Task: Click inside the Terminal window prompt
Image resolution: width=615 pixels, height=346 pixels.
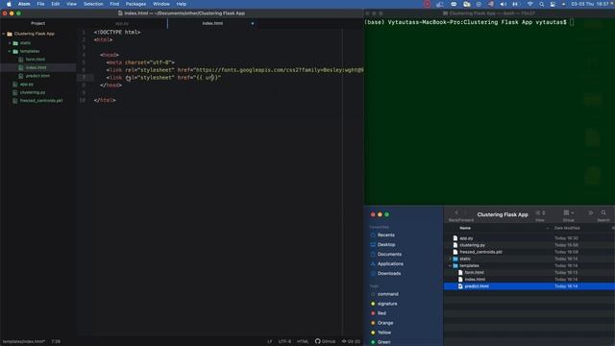Action: point(572,22)
